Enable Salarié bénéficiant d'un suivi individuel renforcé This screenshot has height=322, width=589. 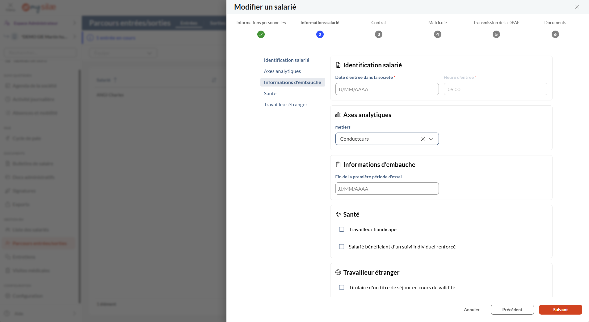tap(342, 247)
